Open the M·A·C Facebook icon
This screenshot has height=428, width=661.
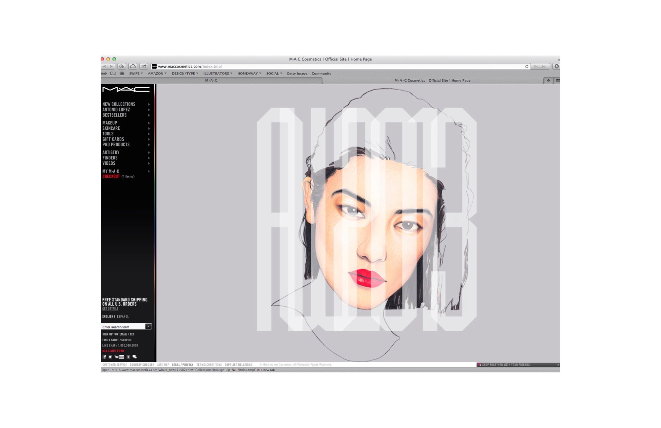104,357
